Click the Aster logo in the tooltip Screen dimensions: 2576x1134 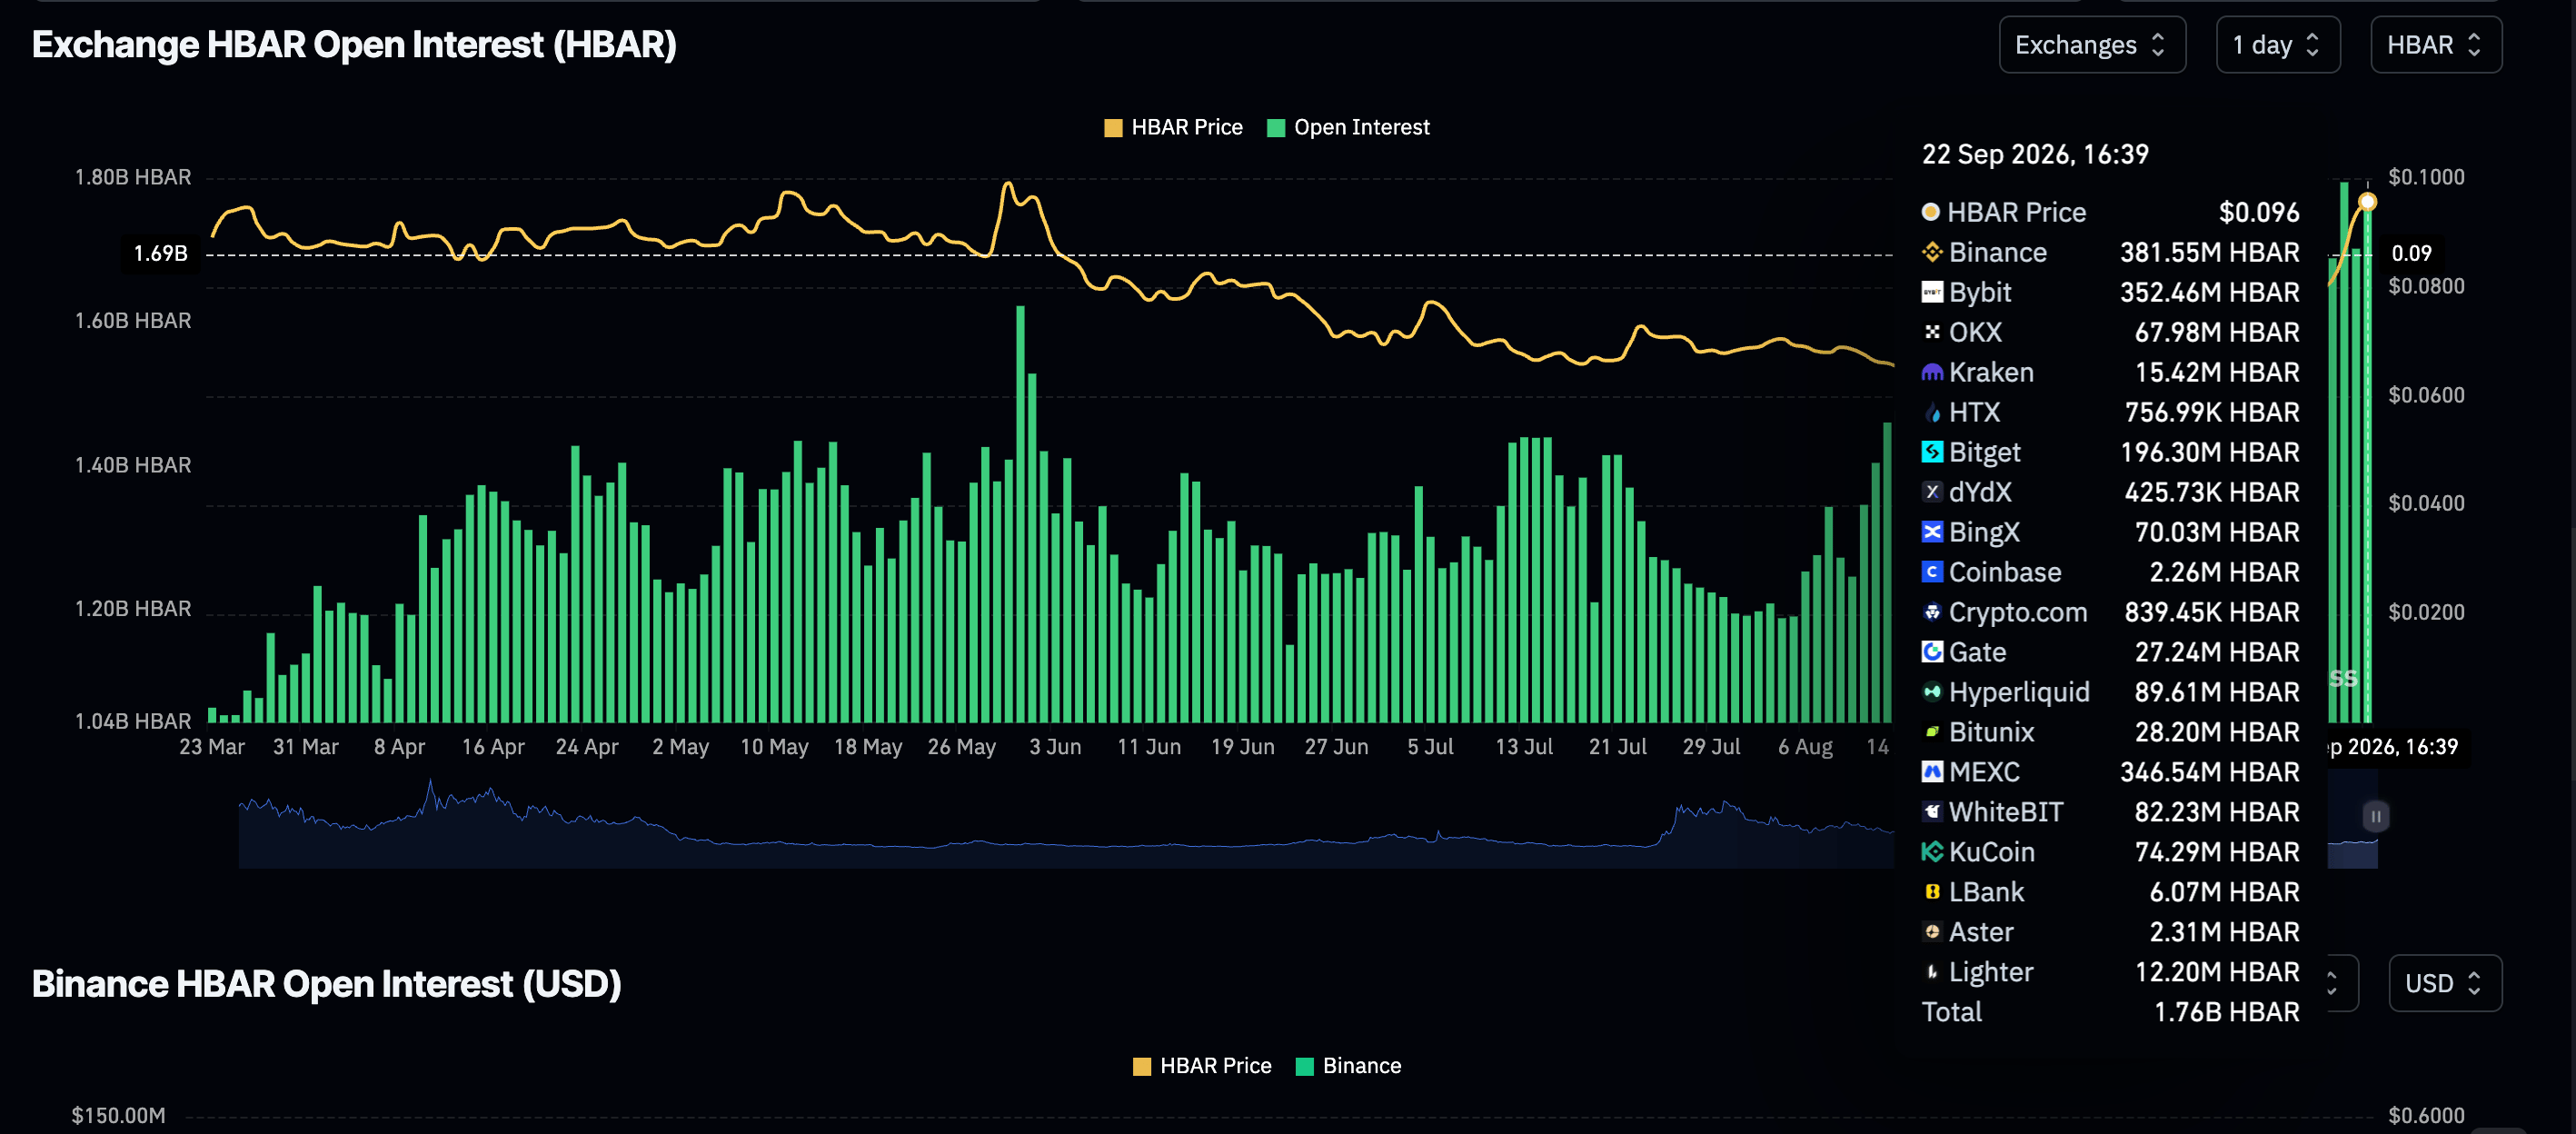(1932, 932)
